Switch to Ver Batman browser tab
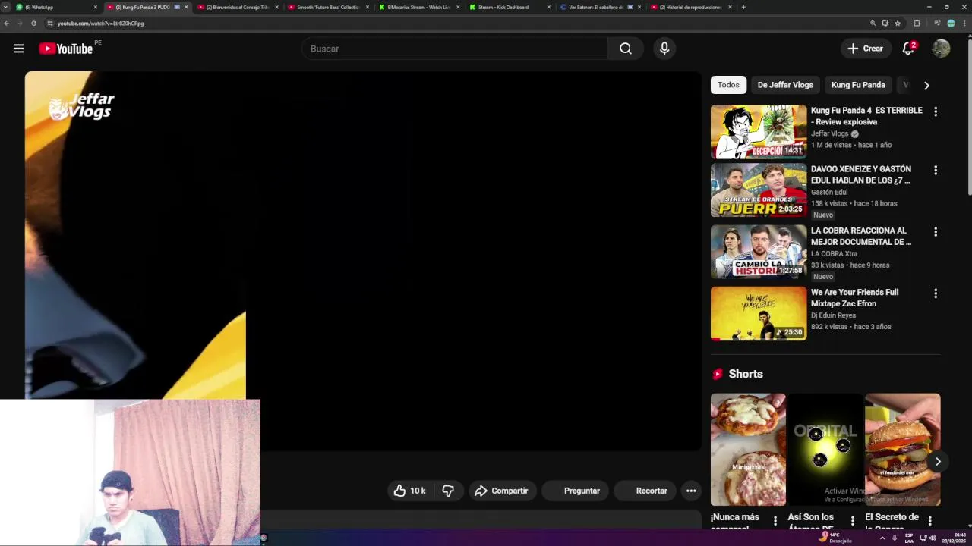Image resolution: width=972 pixels, height=546 pixels. click(600, 7)
